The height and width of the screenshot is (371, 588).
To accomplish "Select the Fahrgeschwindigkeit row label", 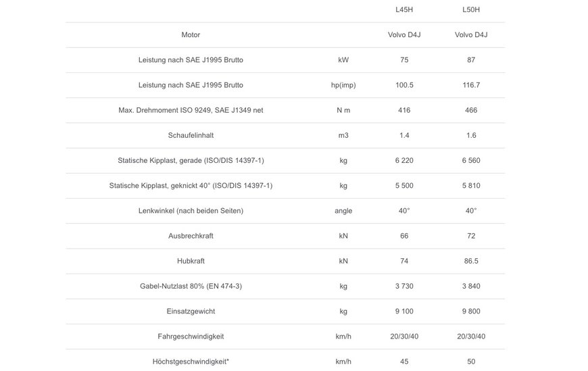I will 191,337.
